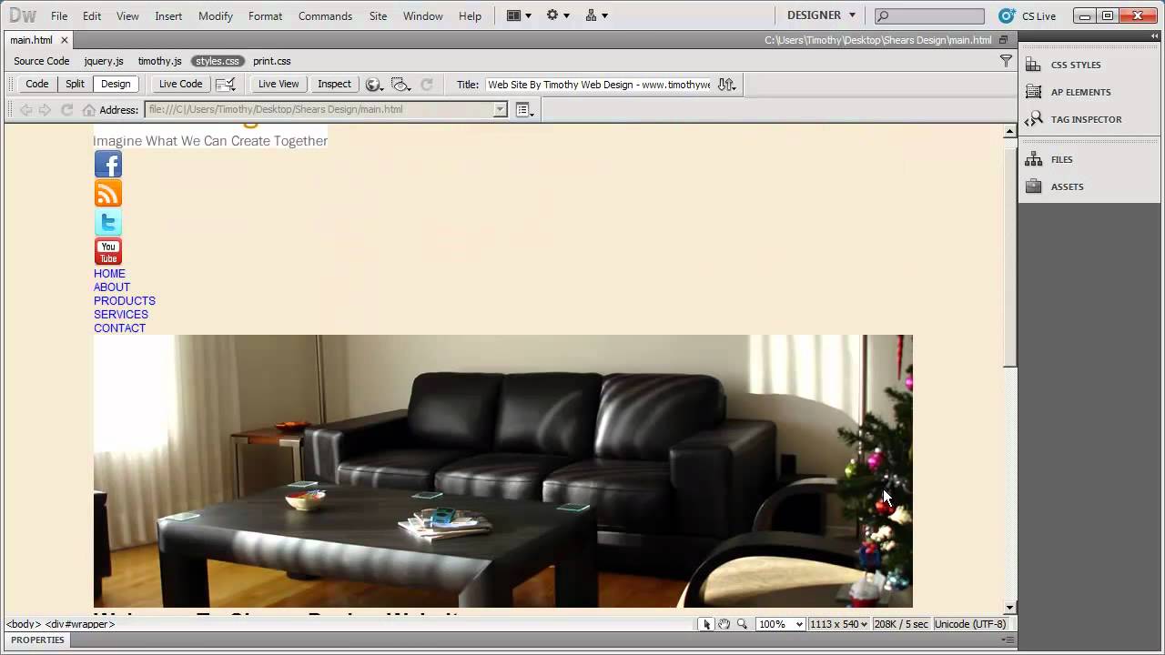1165x655 pixels.
Task: Click the Refresh Design View icon
Action: [x=426, y=84]
